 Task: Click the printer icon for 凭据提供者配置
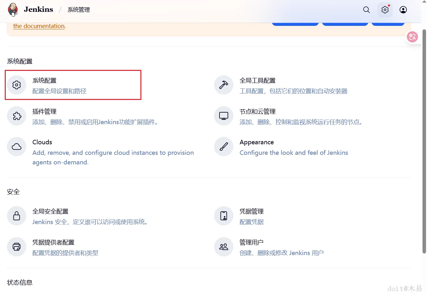pos(17,247)
